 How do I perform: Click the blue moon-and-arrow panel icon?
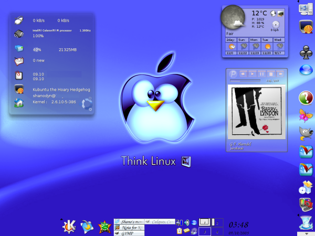[x=87, y=227]
